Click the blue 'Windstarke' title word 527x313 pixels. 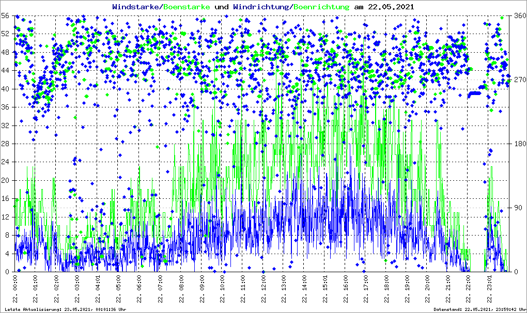pos(136,7)
